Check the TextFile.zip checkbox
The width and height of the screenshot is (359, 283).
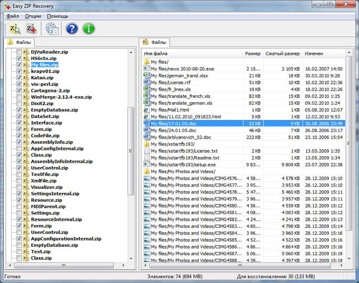tap(19, 174)
